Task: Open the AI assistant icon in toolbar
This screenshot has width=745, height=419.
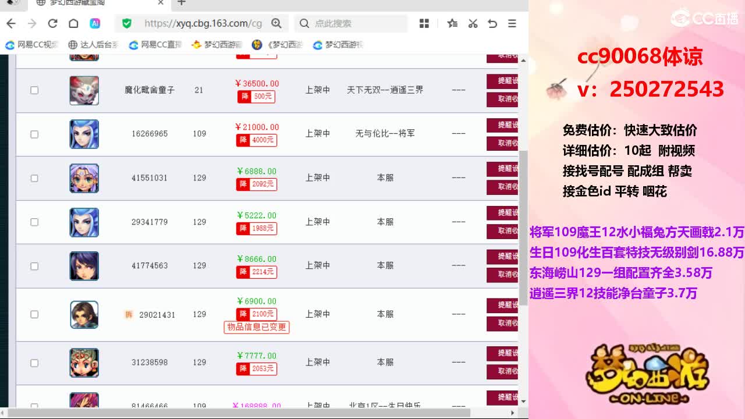Action: coord(95,23)
